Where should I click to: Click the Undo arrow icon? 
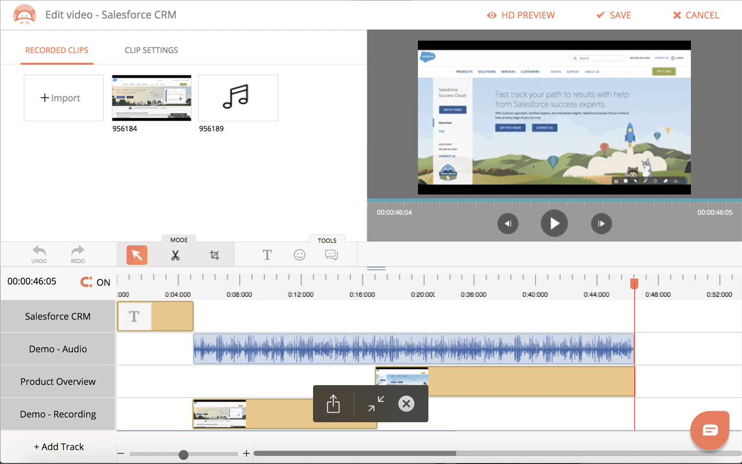point(39,251)
